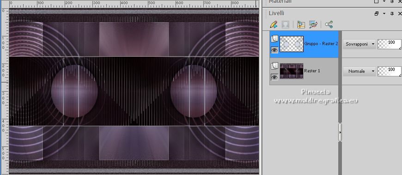
Task: Click the Livelli panel title
Action: click(x=276, y=13)
